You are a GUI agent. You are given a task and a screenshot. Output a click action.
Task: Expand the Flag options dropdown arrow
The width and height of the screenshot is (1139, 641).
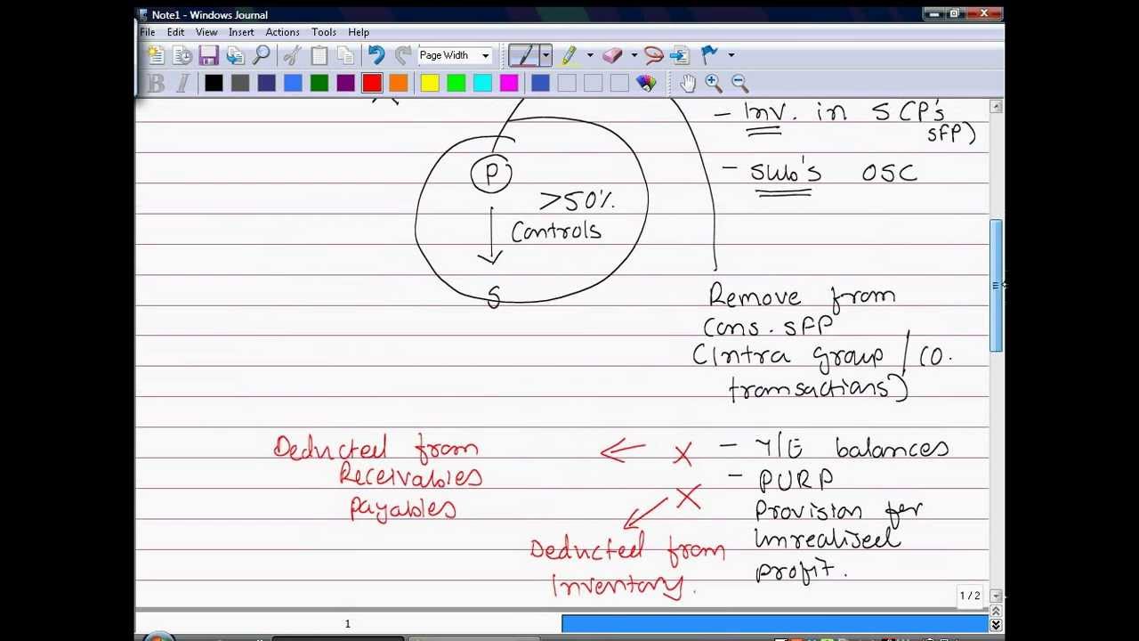pos(731,55)
